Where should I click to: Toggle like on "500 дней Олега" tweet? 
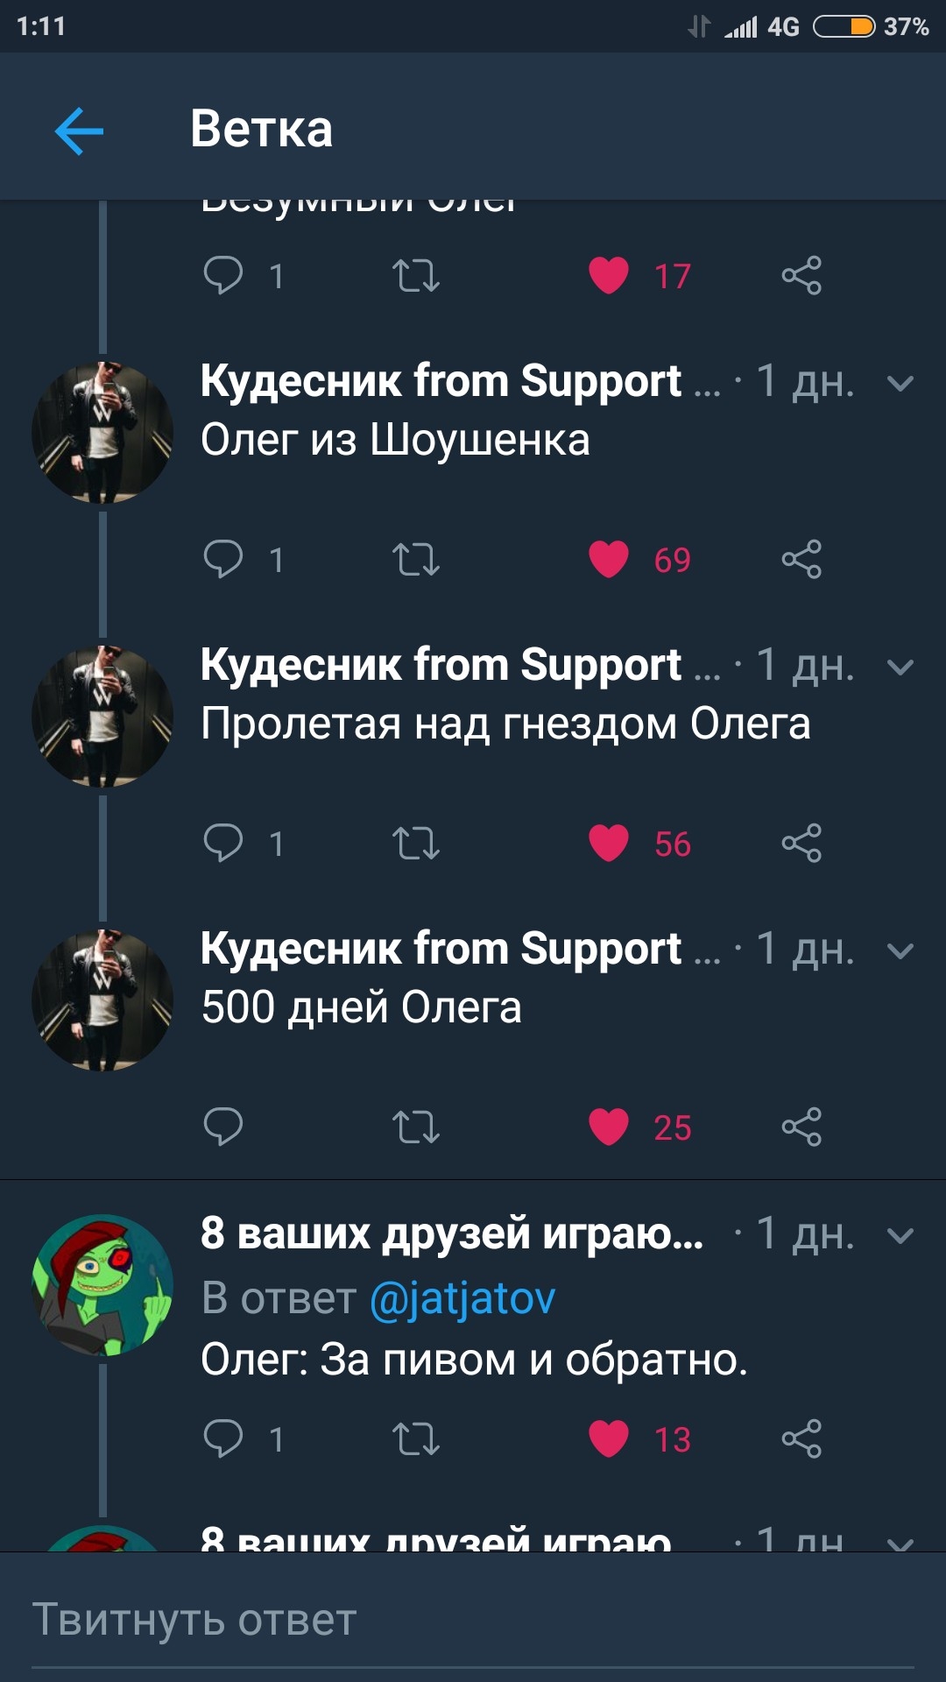[x=609, y=1127]
